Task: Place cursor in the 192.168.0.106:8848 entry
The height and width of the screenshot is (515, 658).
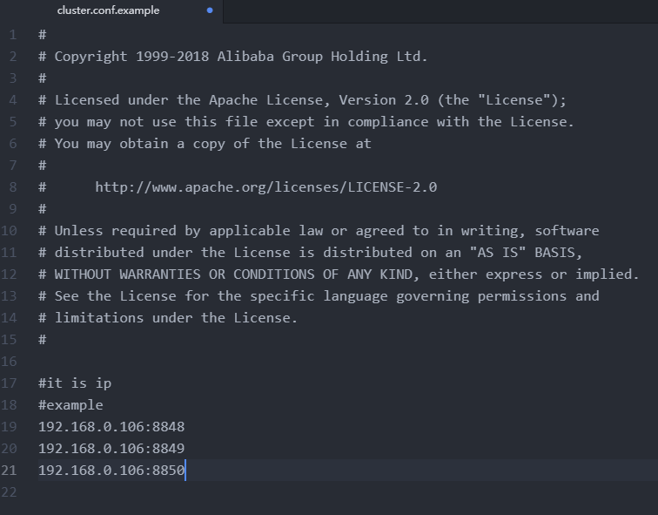Action: (111, 427)
